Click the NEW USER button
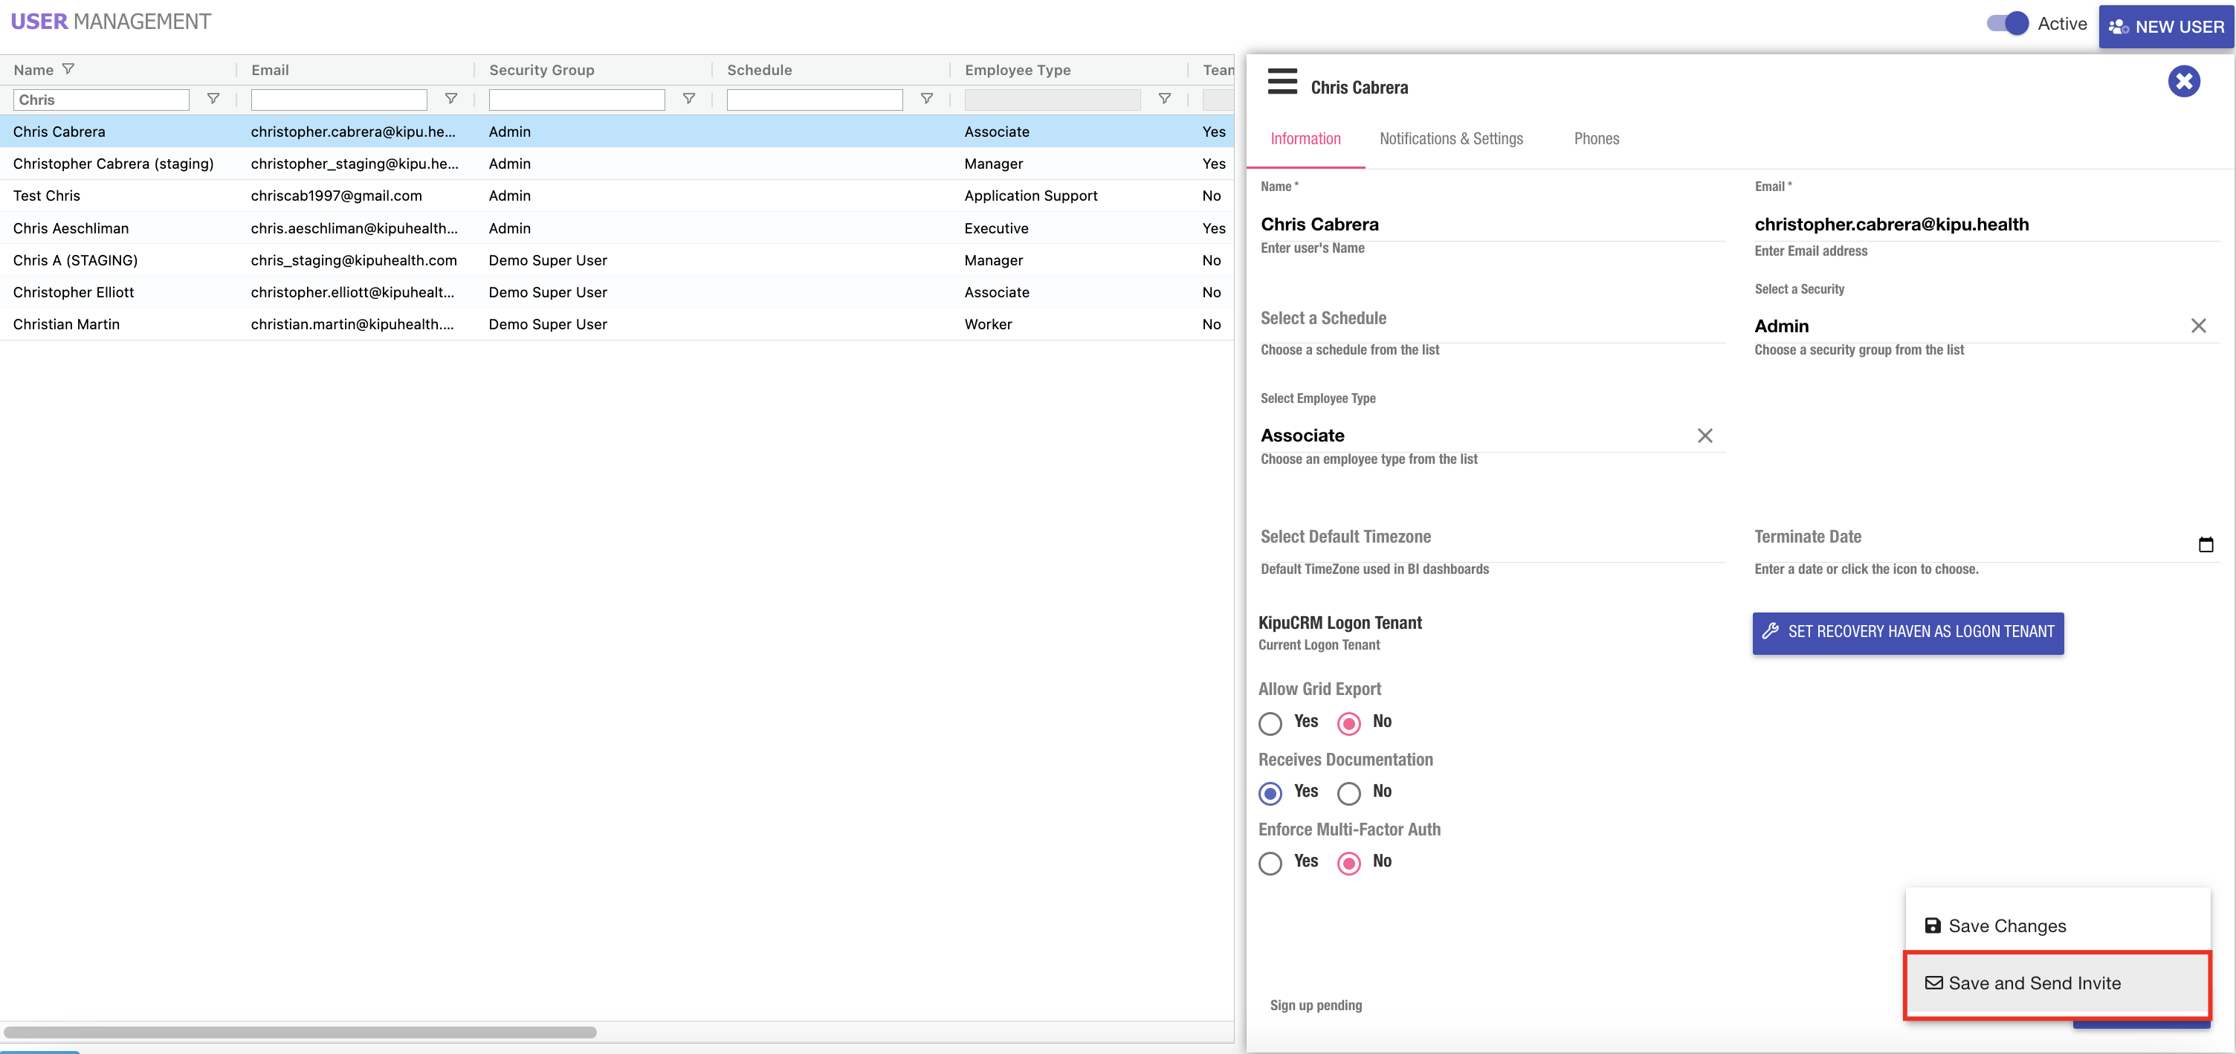Image resolution: width=2236 pixels, height=1054 pixels. (x=2165, y=27)
